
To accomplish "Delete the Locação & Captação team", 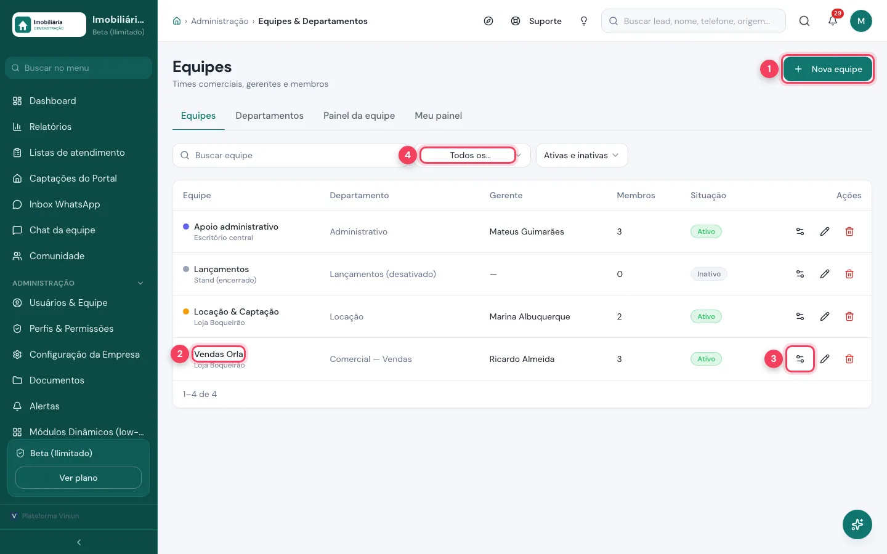I will click(849, 316).
